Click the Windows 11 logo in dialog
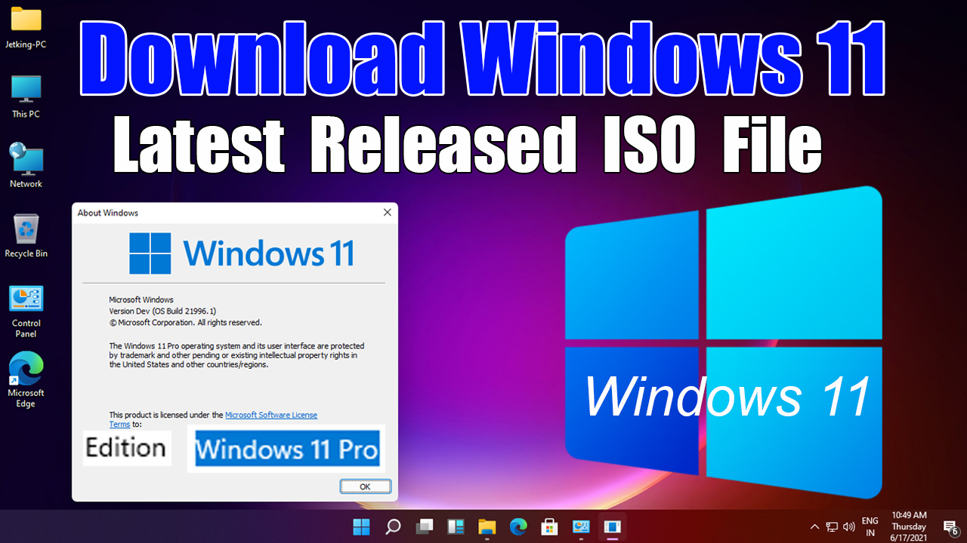967x543 pixels. tap(242, 253)
